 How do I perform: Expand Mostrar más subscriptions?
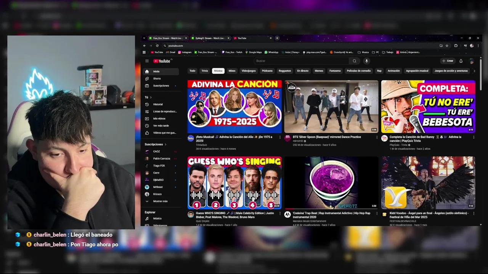[161, 201]
